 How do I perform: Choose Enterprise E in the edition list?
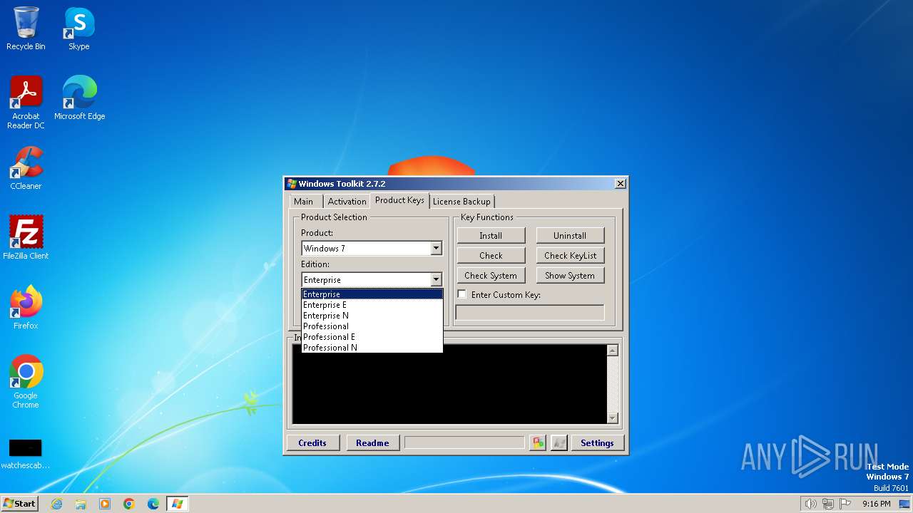point(372,304)
